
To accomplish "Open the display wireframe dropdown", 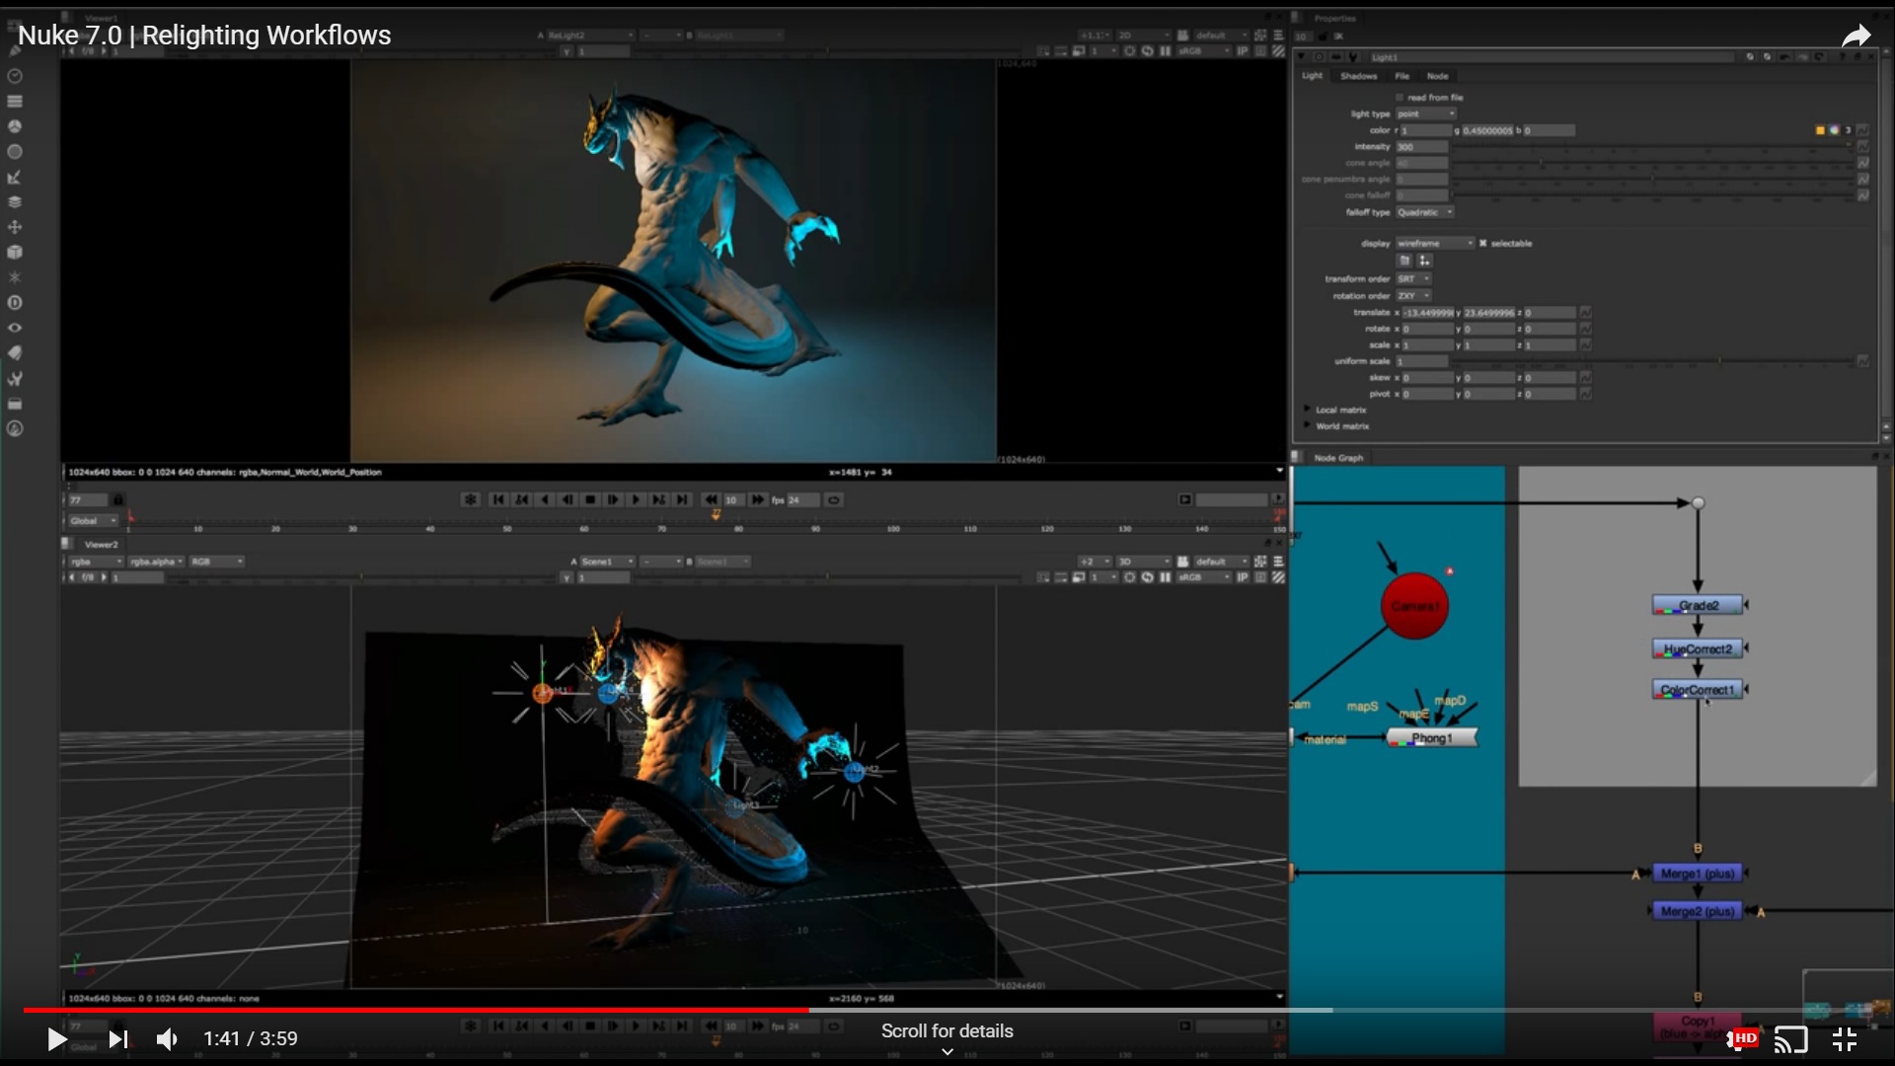I will pyautogui.click(x=1435, y=243).
